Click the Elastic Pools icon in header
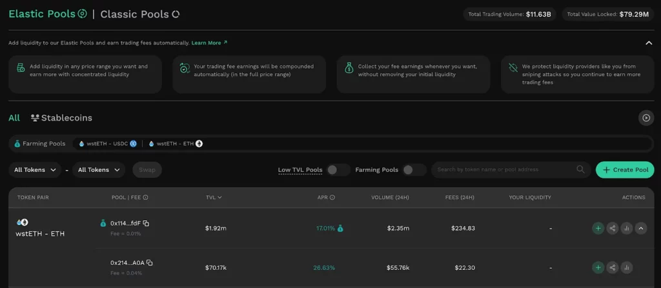Image resolution: width=661 pixels, height=288 pixels. 82,14
